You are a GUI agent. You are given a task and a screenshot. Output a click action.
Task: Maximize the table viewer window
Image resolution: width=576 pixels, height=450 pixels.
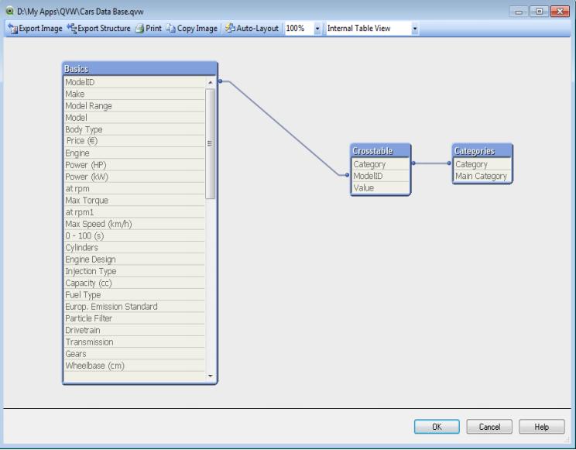tap(539, 12)
